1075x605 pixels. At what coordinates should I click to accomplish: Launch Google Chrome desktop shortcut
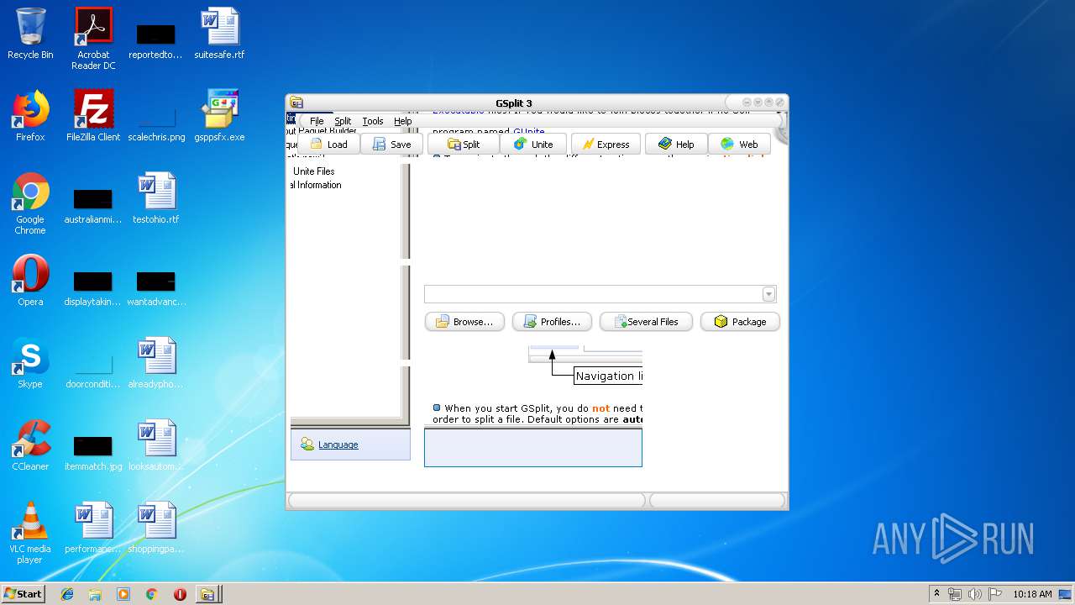[x=30, y=203]
